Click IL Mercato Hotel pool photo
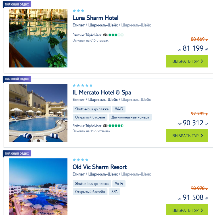The height and width of the screenshot is (215, 217). 38,113
